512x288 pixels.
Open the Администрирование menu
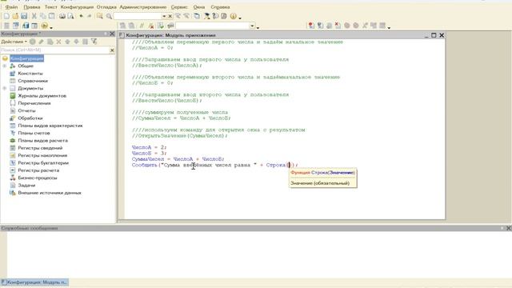(142, 7)
